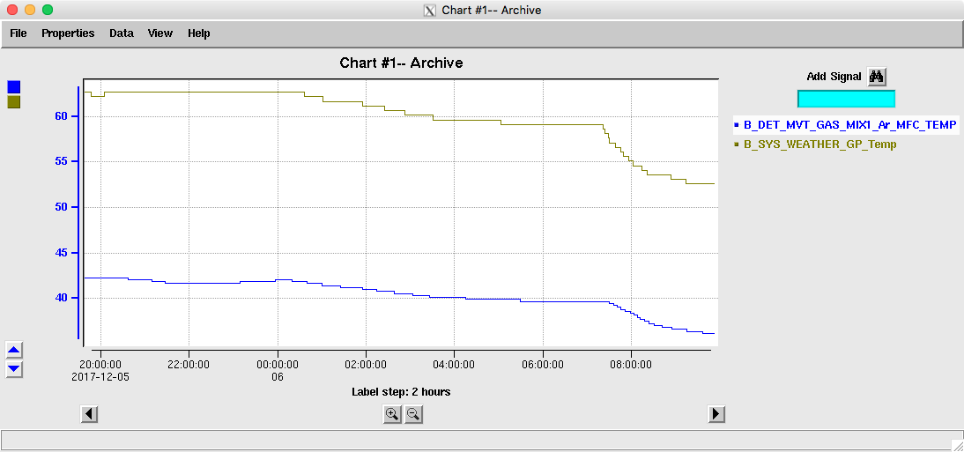
Task: Click the 'Chart #1-- Archive' chart title
Action: (x=401, y=63)
